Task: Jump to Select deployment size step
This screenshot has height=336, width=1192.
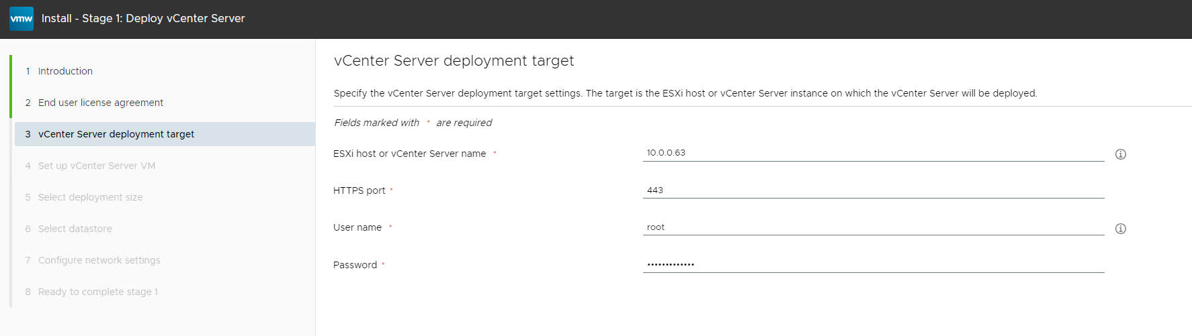Action: 90,197
